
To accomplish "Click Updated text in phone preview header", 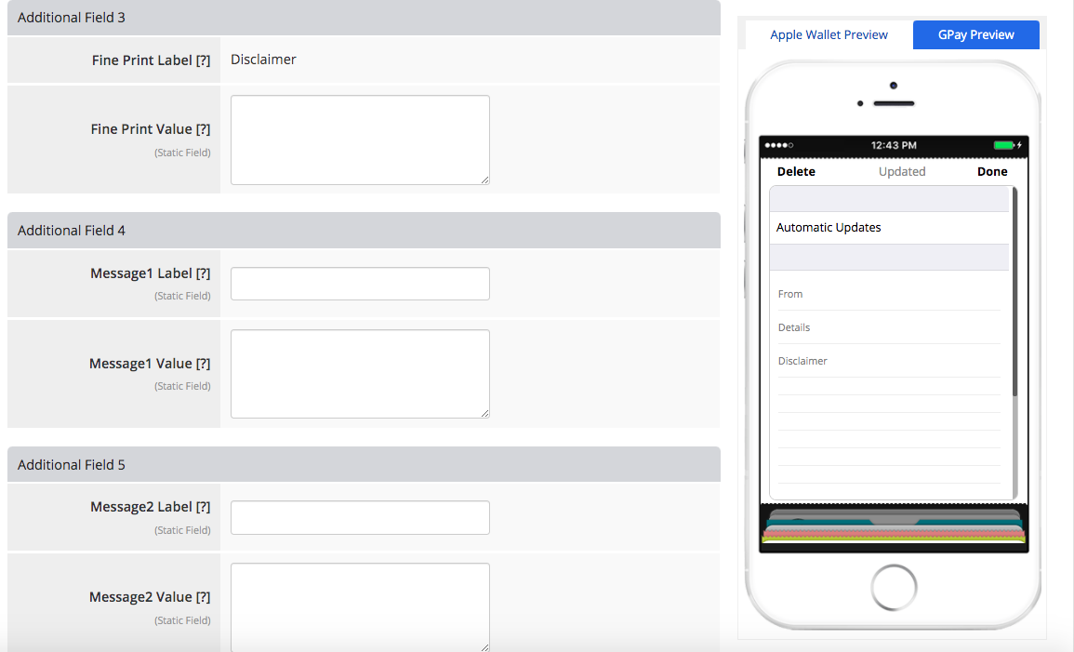I will coord(902,172).
